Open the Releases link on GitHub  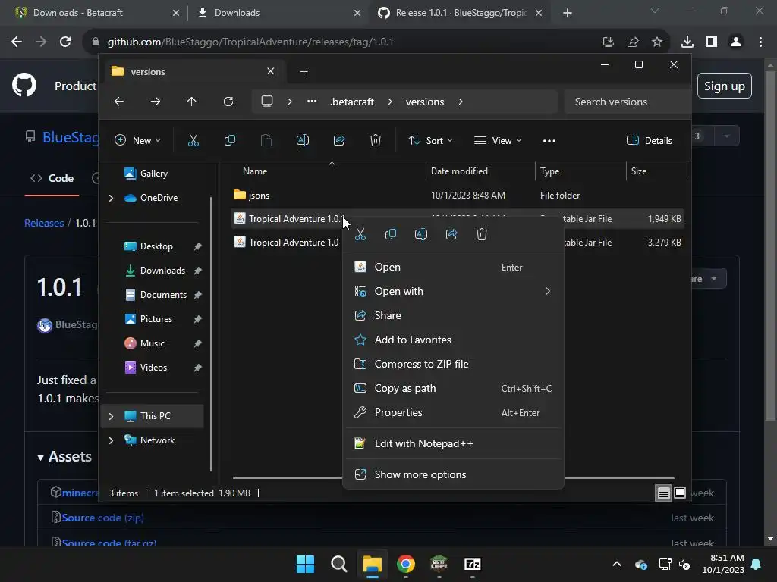point(44,224)
